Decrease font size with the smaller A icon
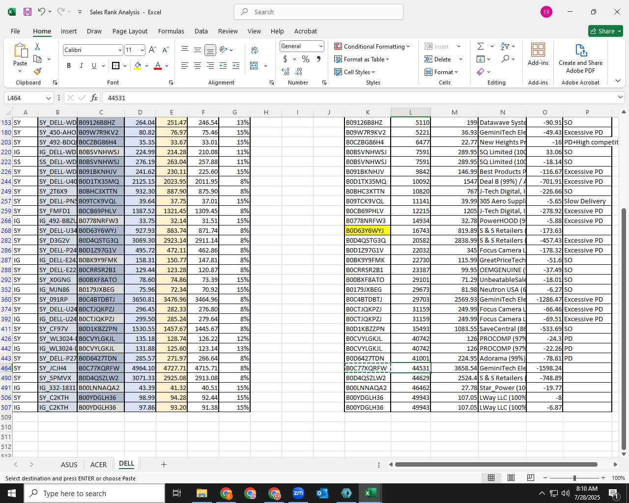 (165, 50)
